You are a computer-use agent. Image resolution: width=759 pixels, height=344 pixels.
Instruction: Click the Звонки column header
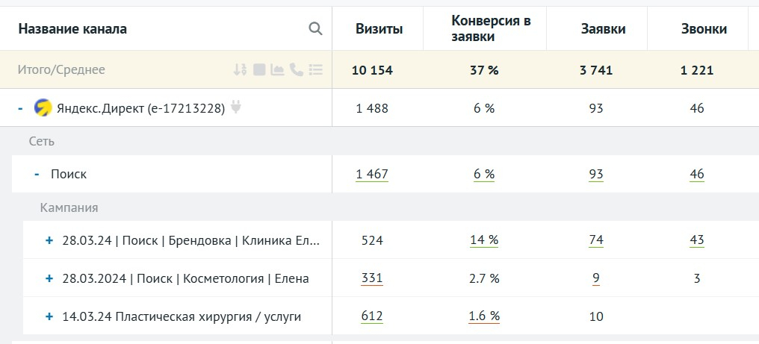tap(704, 29)
